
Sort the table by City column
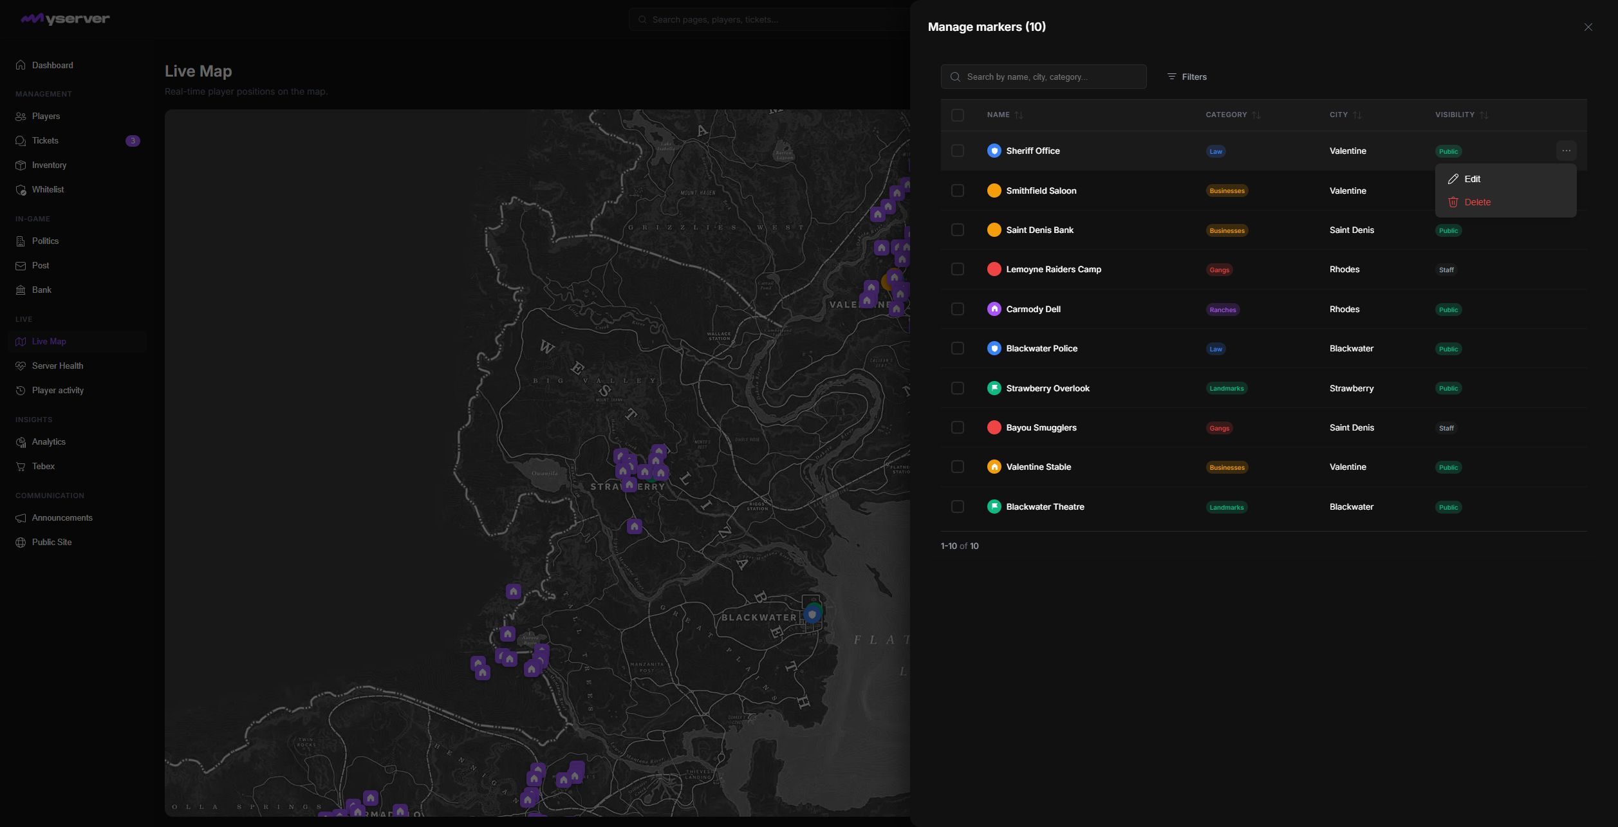point(1345,115)
